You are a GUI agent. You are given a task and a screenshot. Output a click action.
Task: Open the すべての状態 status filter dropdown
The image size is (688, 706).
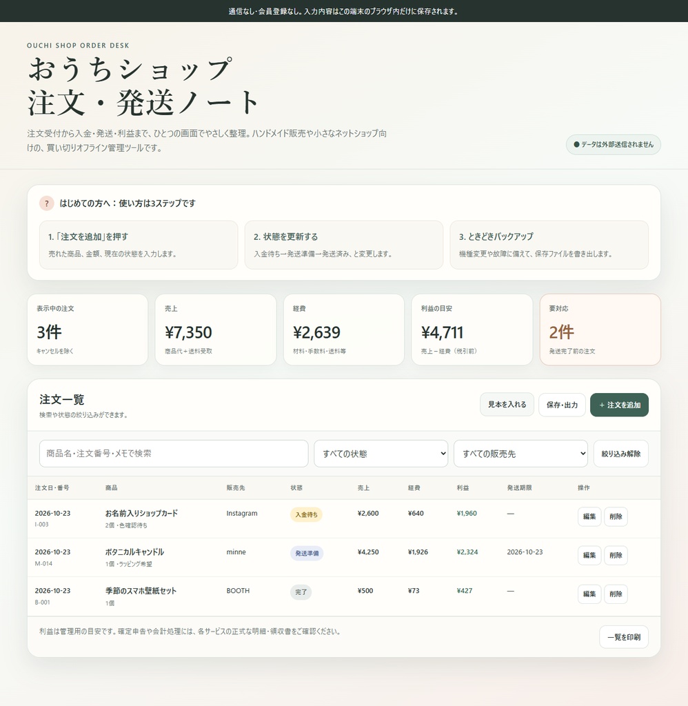tap(381, 454)
